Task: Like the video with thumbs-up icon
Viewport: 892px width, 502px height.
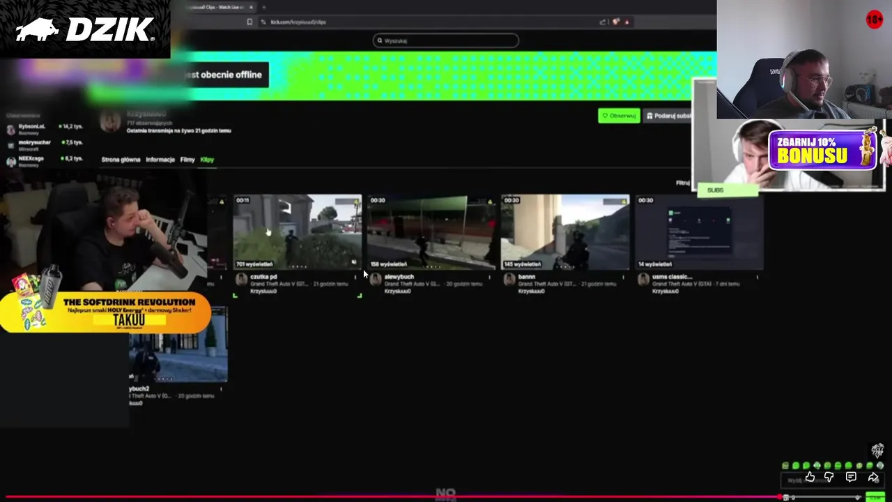Action: point(810,477)
